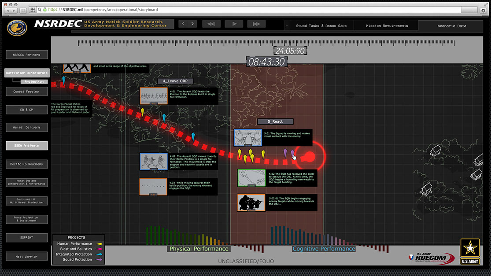Click the SSEA Analysis sidebar button

coord(26,146)
